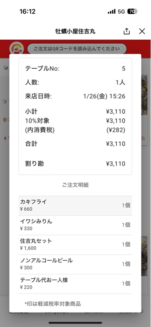Tap the battery level indicator
Image resolution: width=151 pixels, height=327 pixels.
click(x=133, y=11)
